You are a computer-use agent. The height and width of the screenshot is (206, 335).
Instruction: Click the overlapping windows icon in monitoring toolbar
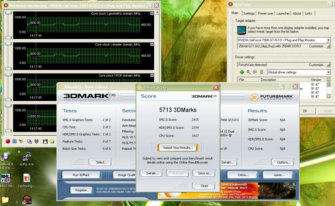[30, 141]
